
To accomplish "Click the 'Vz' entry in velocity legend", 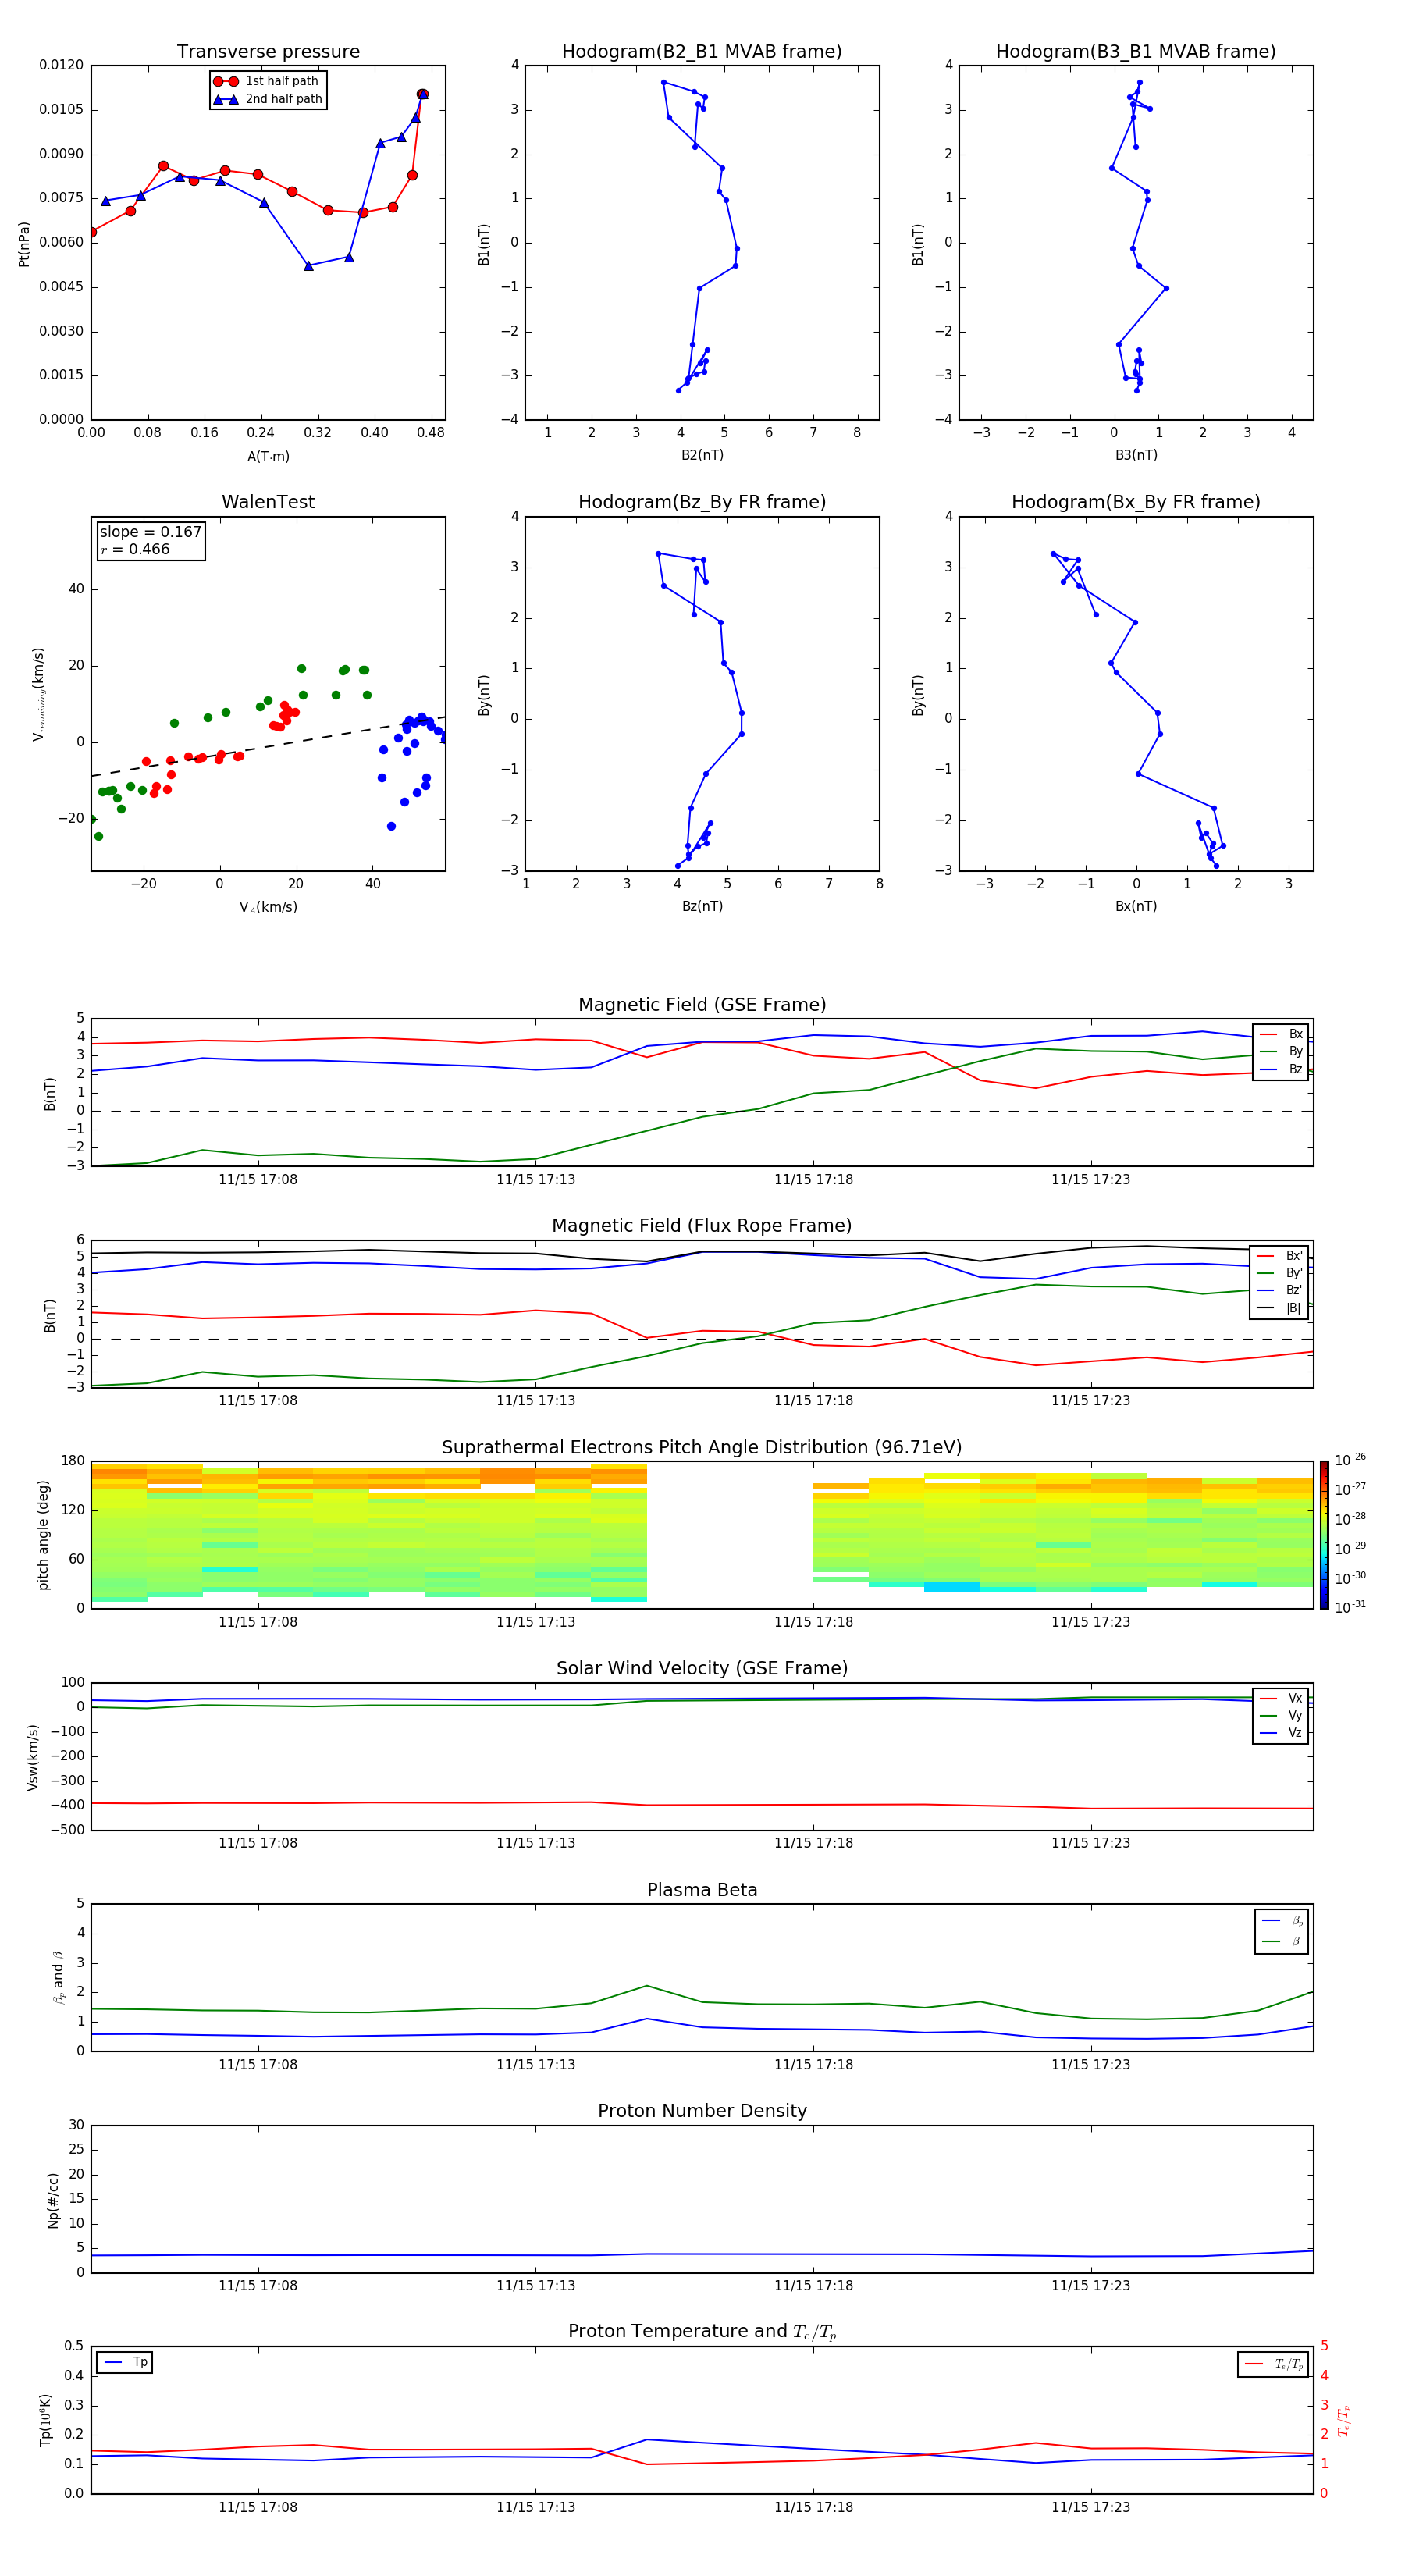I will (x=1281, y=1733).
